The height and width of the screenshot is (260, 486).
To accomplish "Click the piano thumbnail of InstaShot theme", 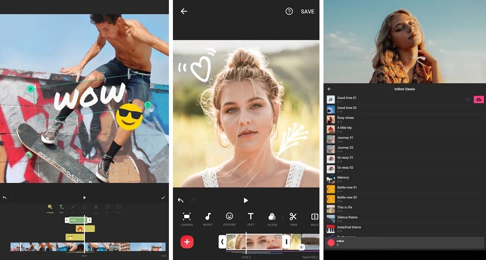I will tap(331, 229).
